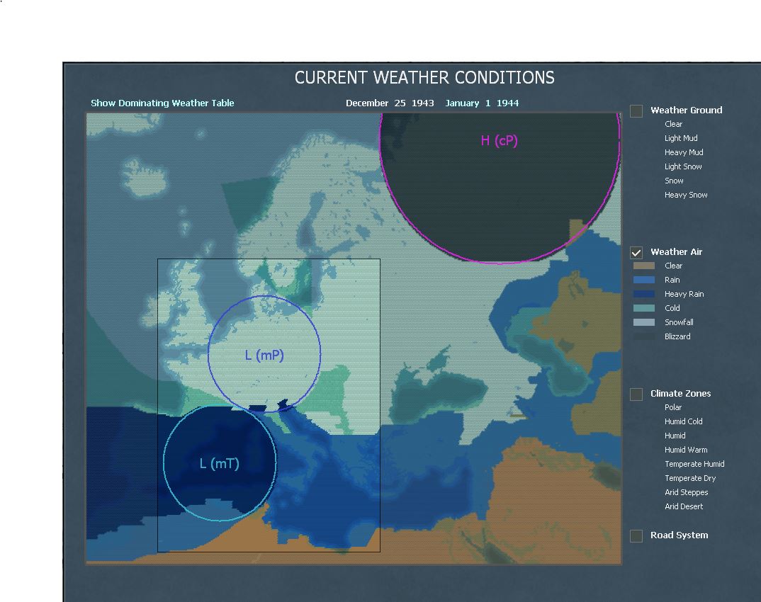Viewport: 761px width, 602px height.
Task: Click the Clear entry under Weather Ground
Action: click(673, 124)
